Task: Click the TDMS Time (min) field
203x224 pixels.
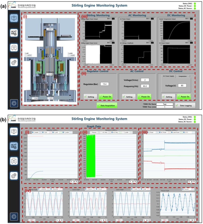Action: 165,107
